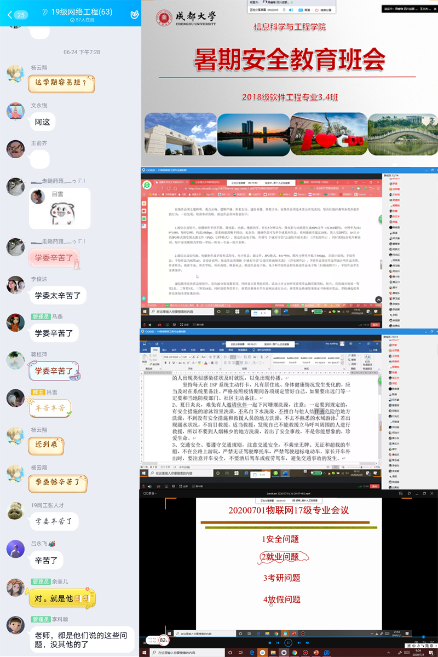Go to previous video in player
The height and width of the screenshot is (657, 438).
(x=279, y=642)
